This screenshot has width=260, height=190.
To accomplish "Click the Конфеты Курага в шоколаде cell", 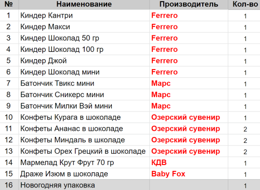I will pos(84,117).
